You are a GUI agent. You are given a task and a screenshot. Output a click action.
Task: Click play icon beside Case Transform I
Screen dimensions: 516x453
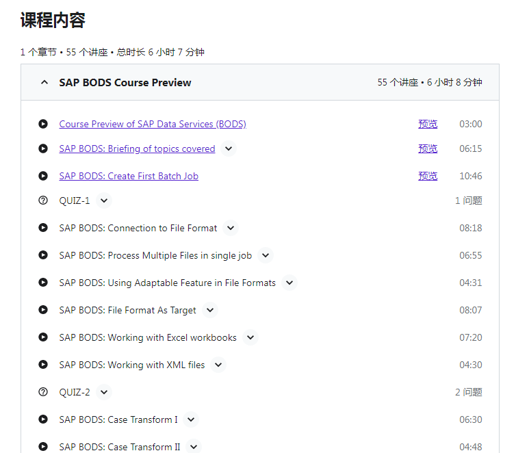[x=43, y=419]
